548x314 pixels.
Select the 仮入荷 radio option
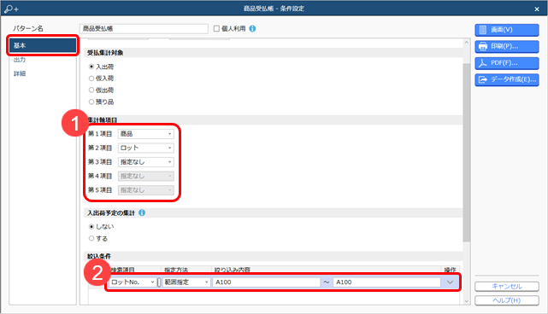tap(91, 78)
